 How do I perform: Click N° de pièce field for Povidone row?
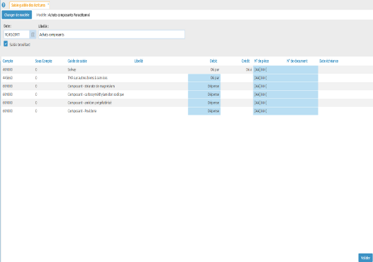(x=269, y=111)
